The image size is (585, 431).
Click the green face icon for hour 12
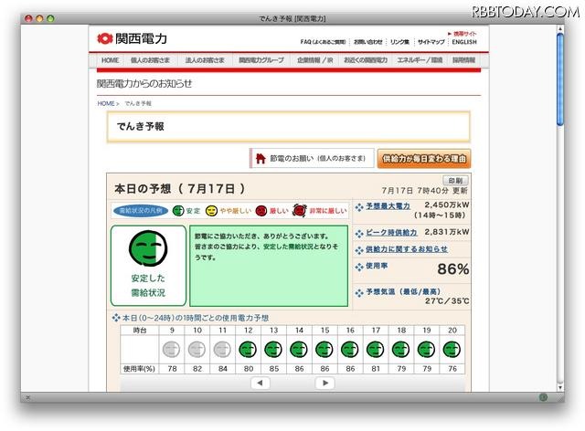click(x=248, y=350)
